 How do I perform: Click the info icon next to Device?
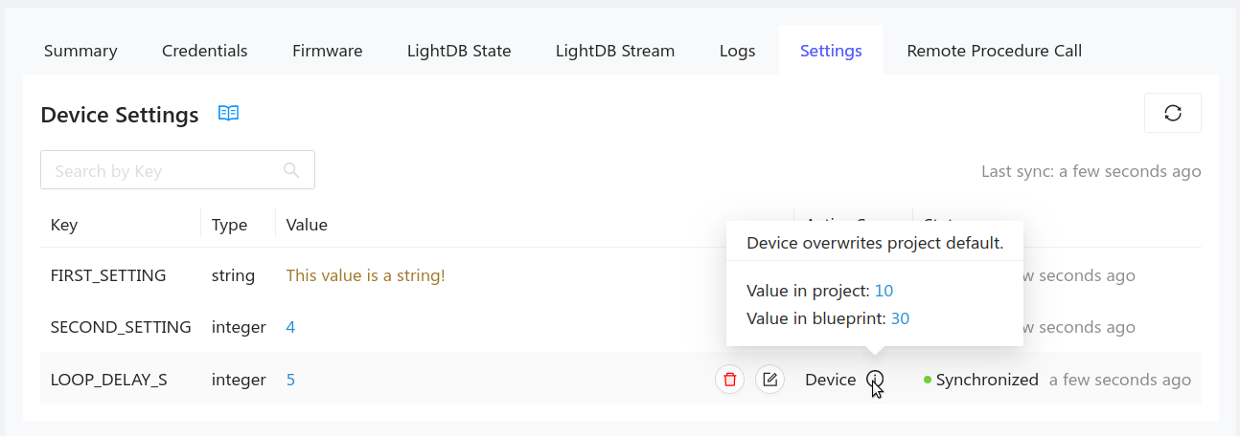coord(875,380)
